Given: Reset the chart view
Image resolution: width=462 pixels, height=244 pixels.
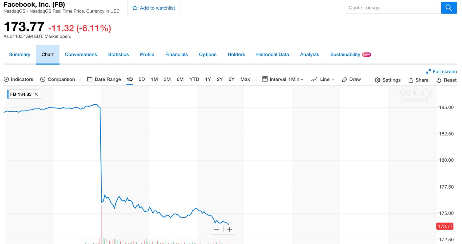Looking at the screenshot, I should [x=446, y=80].
